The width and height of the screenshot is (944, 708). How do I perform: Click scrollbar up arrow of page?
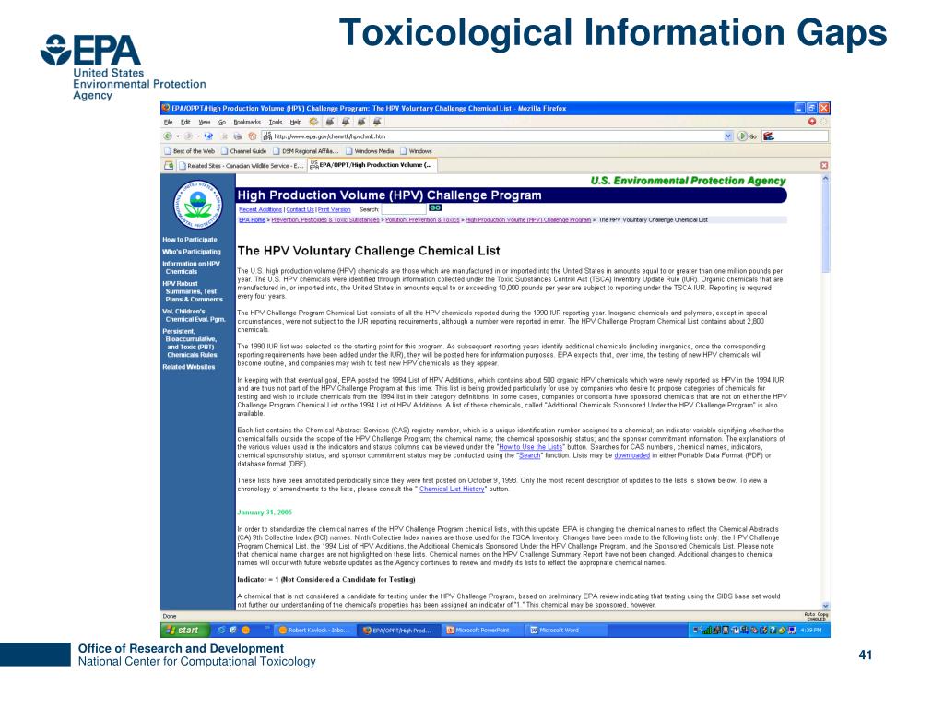825,179
